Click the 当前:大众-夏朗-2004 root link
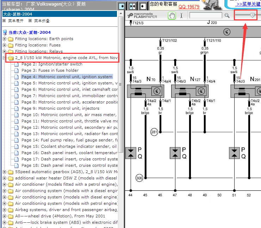This screenshot has width=261, height=228. pos(30,32)
